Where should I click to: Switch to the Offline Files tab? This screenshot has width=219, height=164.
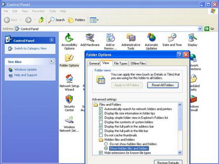click(138, 63)
